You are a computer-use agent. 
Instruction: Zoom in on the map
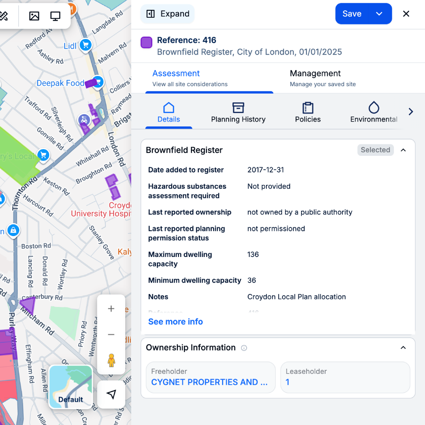tap(111, 309)
